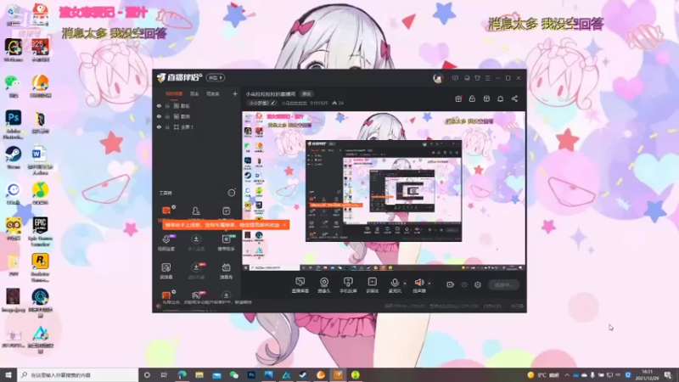
Task: Open the feedback message icon in title bar
Action: (x=455, y=78)
